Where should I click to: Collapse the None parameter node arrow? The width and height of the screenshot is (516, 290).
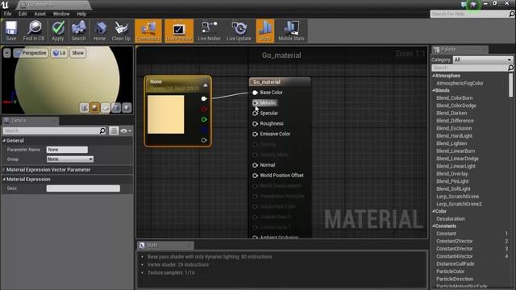[206, 85]
